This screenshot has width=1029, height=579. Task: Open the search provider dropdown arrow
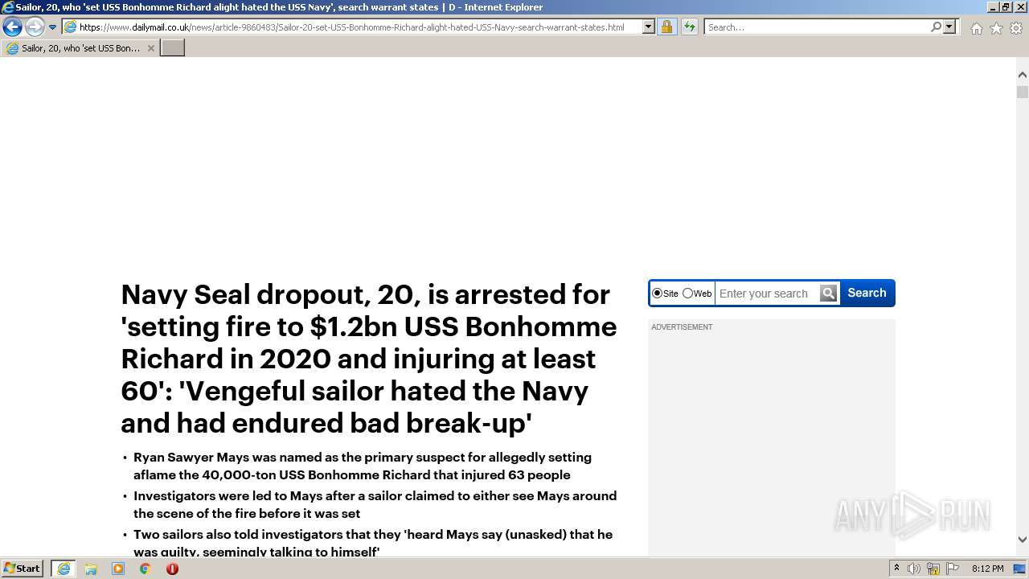pos(949,27)
